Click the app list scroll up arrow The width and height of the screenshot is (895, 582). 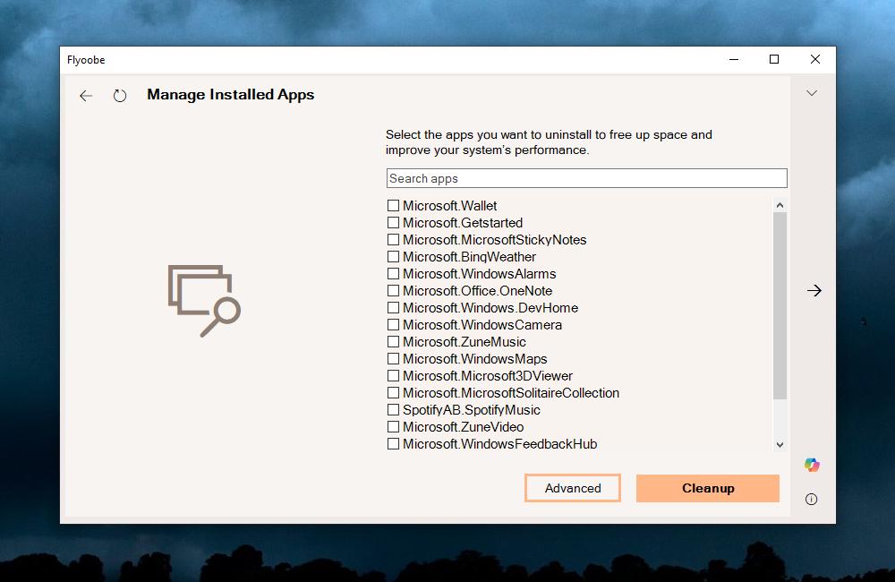pos(780,205)
